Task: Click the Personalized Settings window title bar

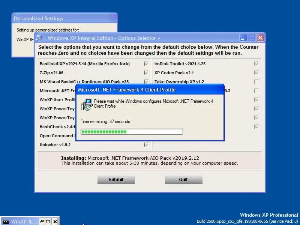Action: pos(64,18)
